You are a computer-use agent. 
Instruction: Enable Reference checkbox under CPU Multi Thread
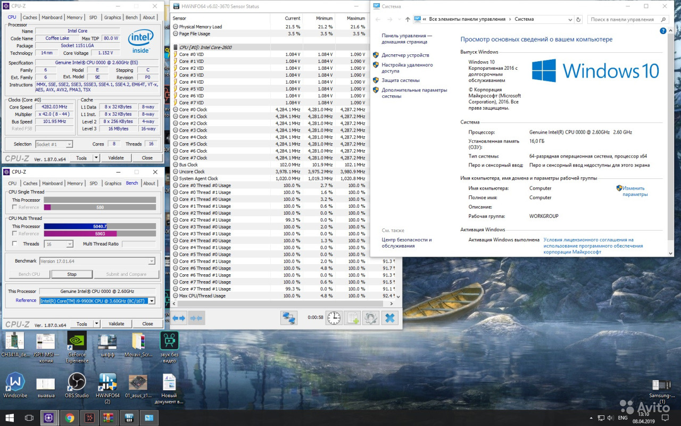tap(15, 233)
